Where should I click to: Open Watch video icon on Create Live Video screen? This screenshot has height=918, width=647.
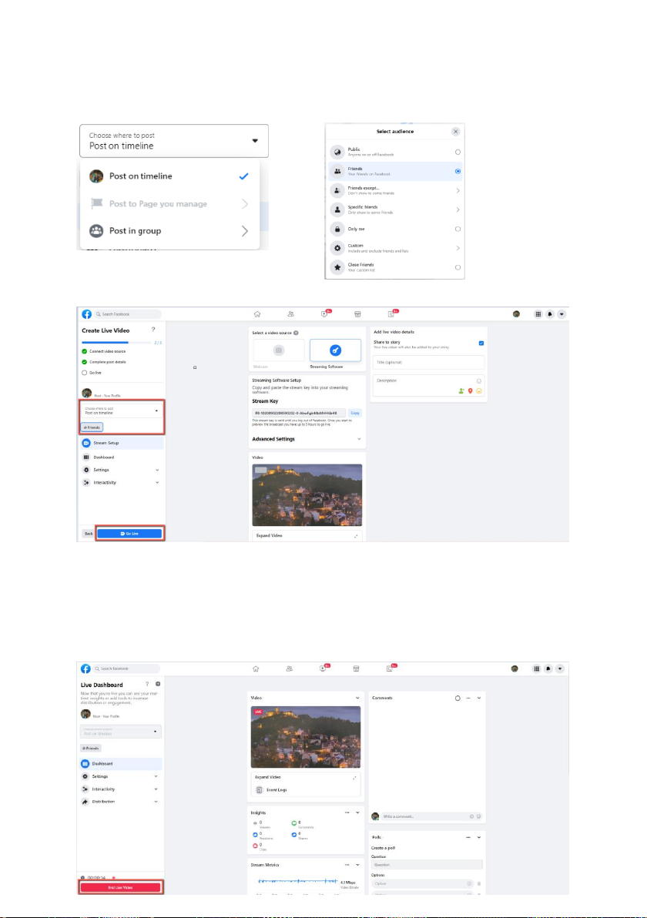coord(324,314)
